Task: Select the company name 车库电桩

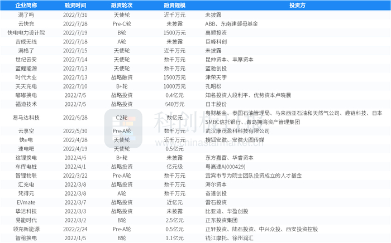Action: 26,167
